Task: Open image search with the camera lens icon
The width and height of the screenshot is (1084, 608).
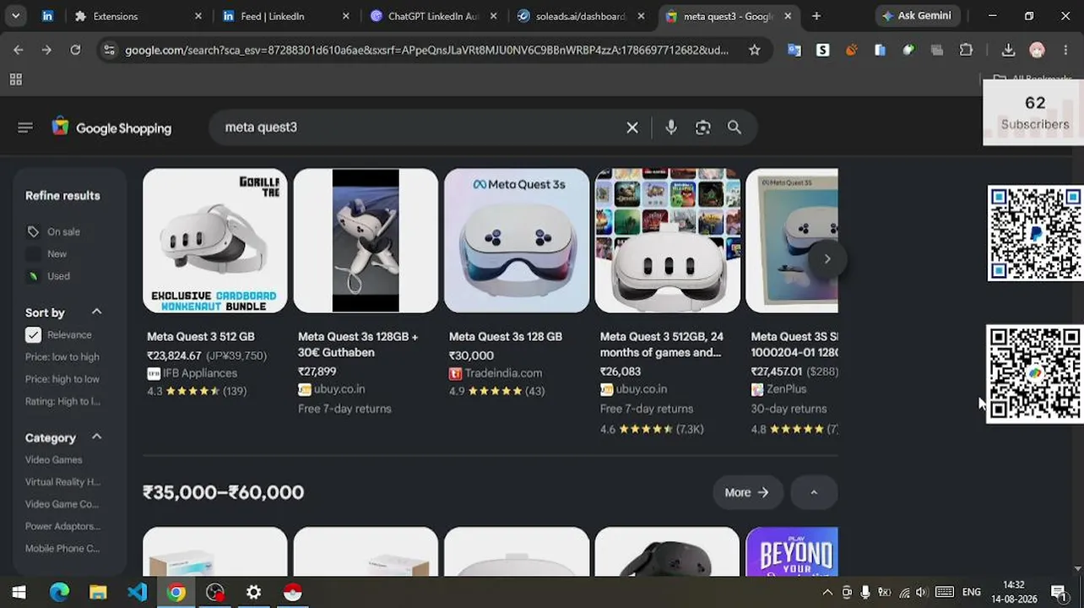Action: pyautogui.click(x=703, y=128)
